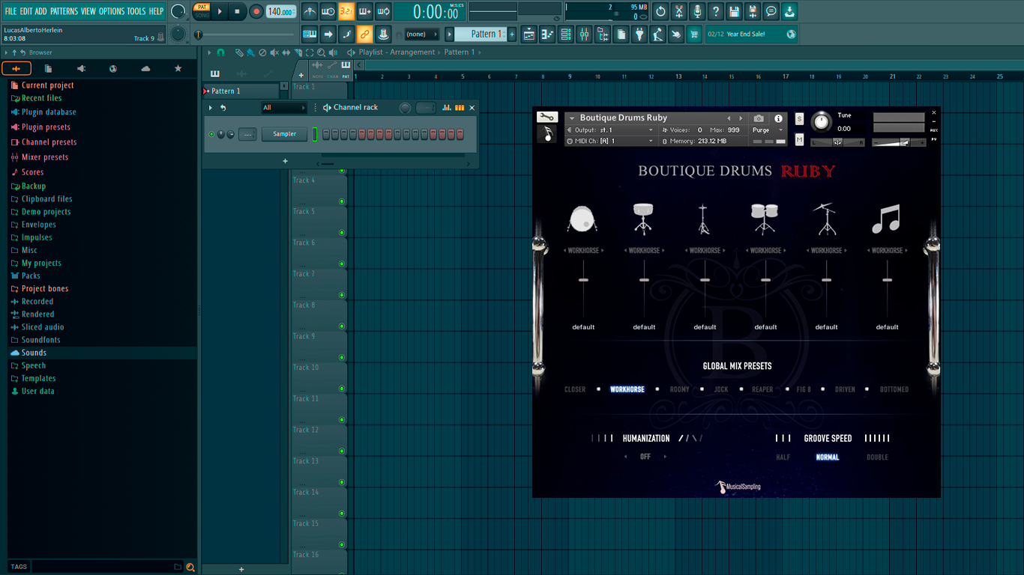This screenshot has width=1024, height=575.
Task: Adjust the kick mix fader
Action: [x=583, y=280]
